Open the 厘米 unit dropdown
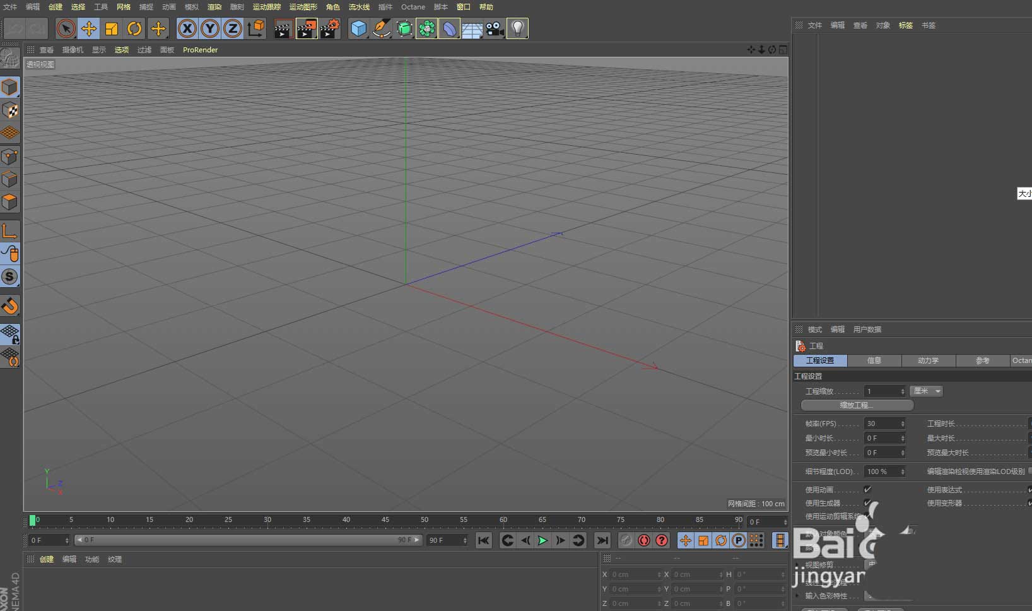 926,391
